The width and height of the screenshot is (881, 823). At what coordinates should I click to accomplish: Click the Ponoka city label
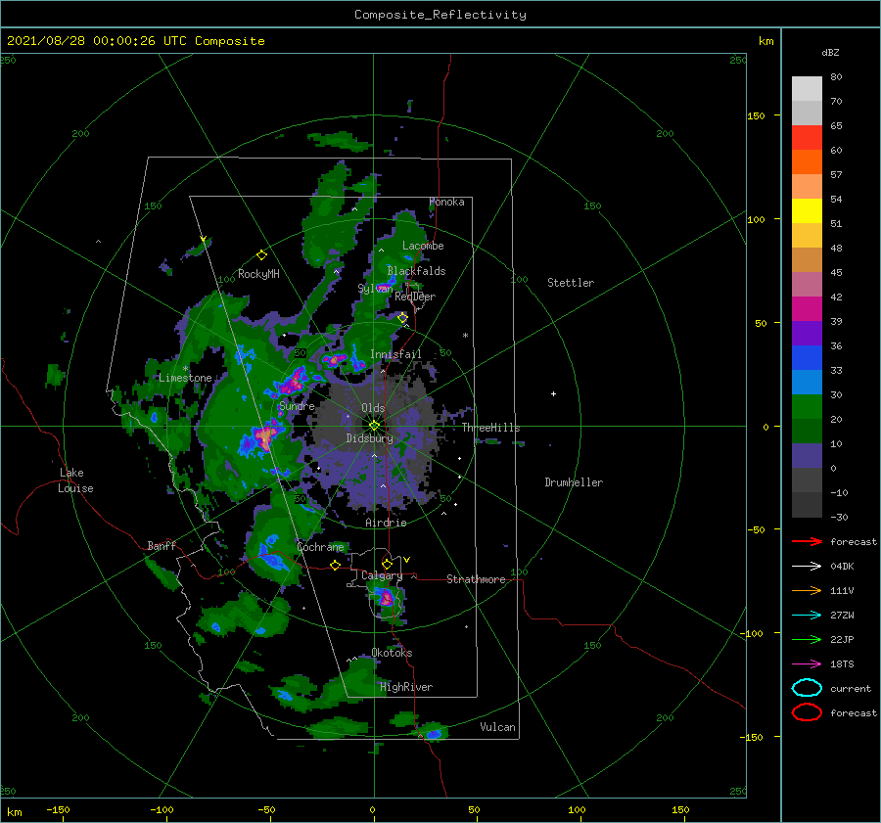coord(446,202)
